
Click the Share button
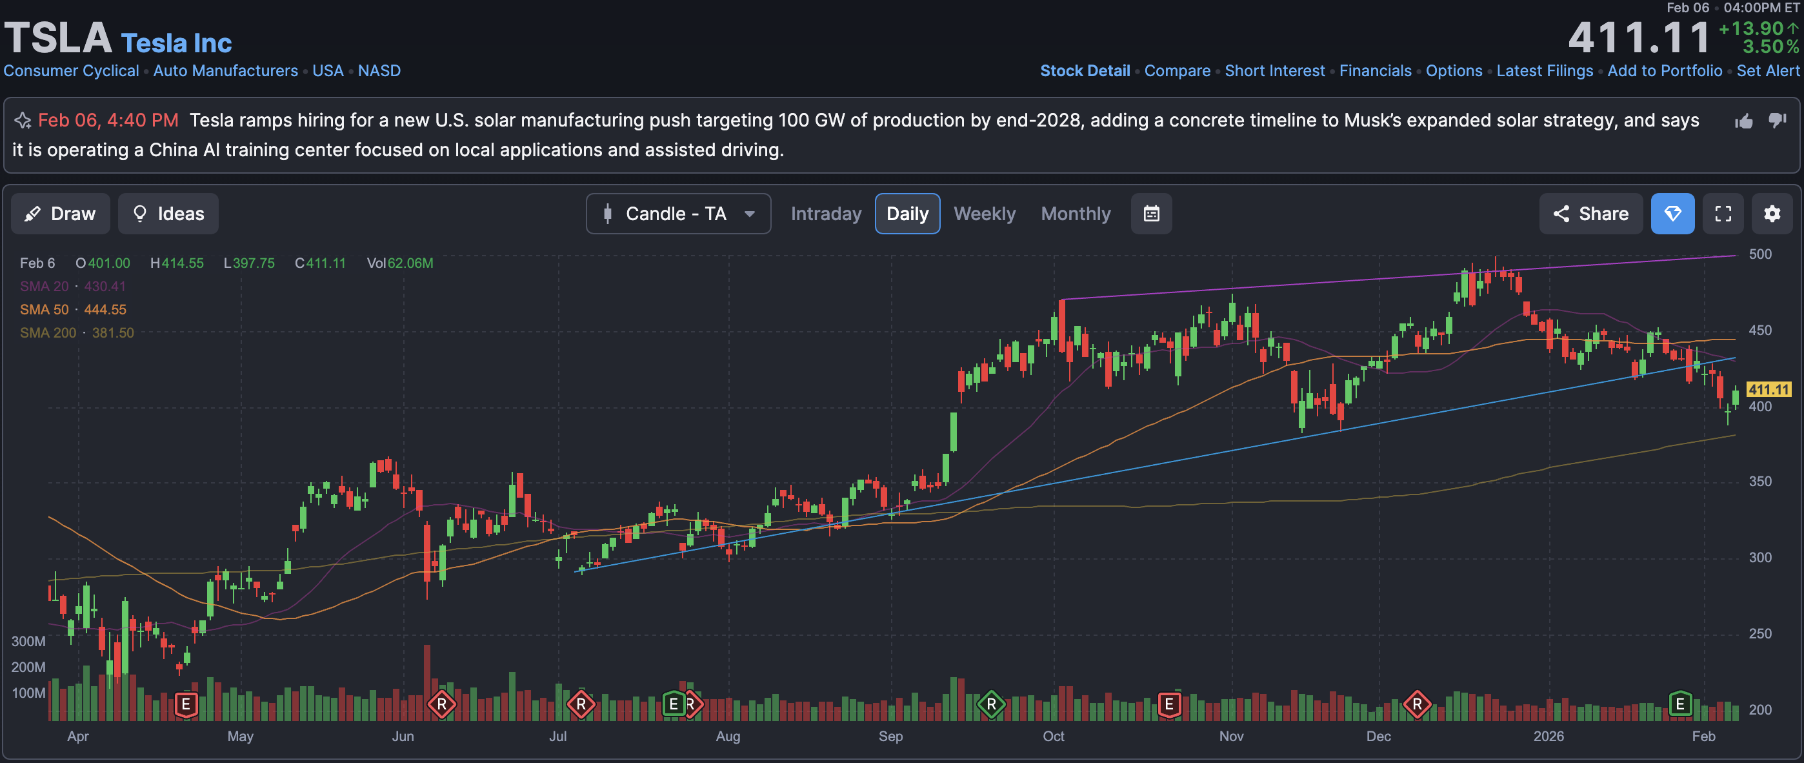click(1590, 214)
